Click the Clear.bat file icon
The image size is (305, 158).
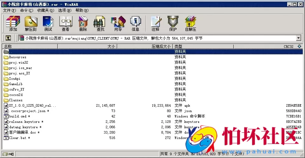(x=6, y=138)
